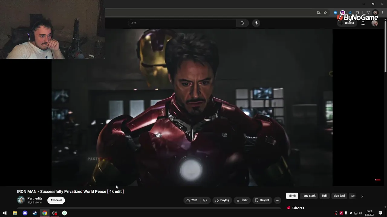
Task: Click the YouTube search magnifier button
Action: pos(242,23)
